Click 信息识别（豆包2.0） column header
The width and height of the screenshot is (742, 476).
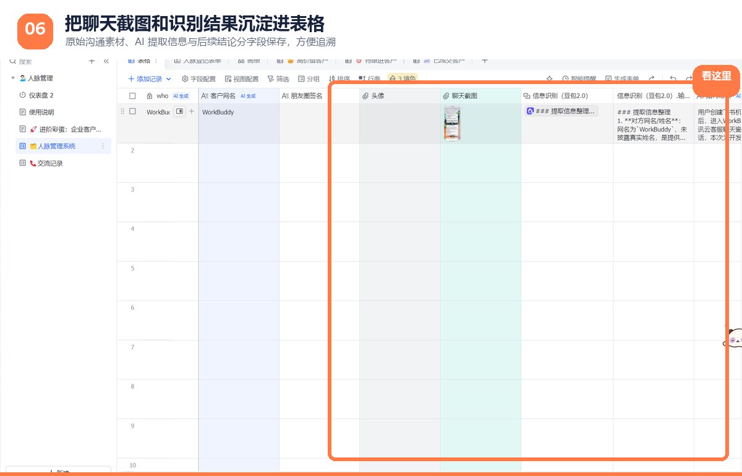coord(560,96)
